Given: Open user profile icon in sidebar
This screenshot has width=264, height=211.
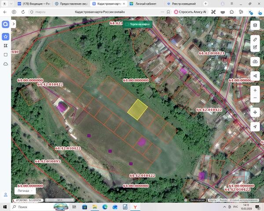Looking at the screenshot, I should click(x=6, y=195).
